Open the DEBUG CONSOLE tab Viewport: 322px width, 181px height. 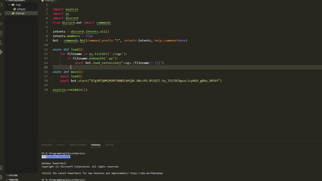coord(78,145)
